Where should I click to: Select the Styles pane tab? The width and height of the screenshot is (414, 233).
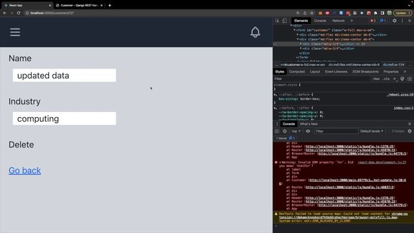[279, 72]
